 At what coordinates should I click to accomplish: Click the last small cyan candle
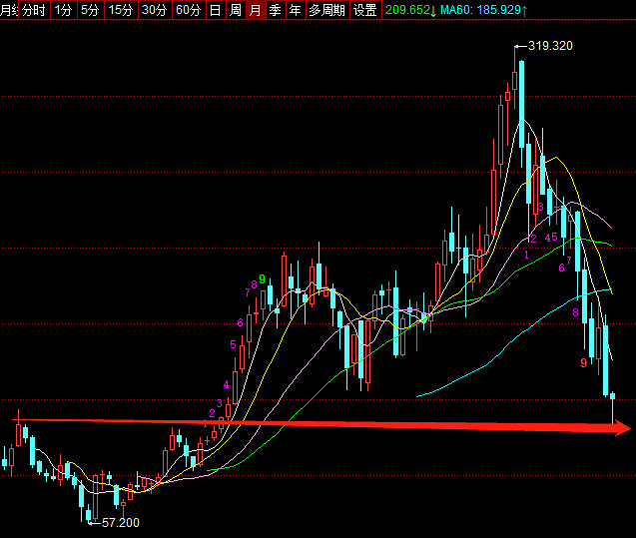[612, 395]
